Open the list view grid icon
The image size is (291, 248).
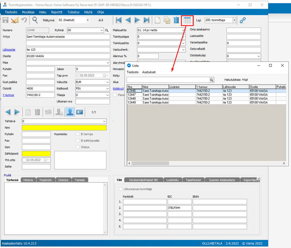click(x=187, y=20)
